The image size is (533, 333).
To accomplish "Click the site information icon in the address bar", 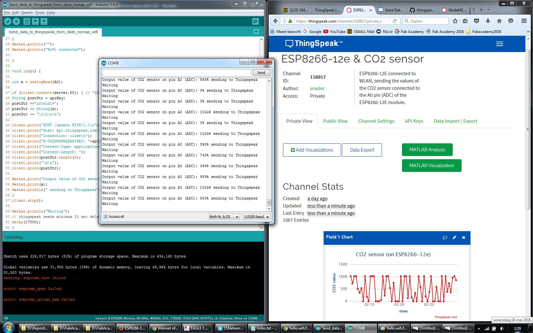I will (x=285, y=21).
